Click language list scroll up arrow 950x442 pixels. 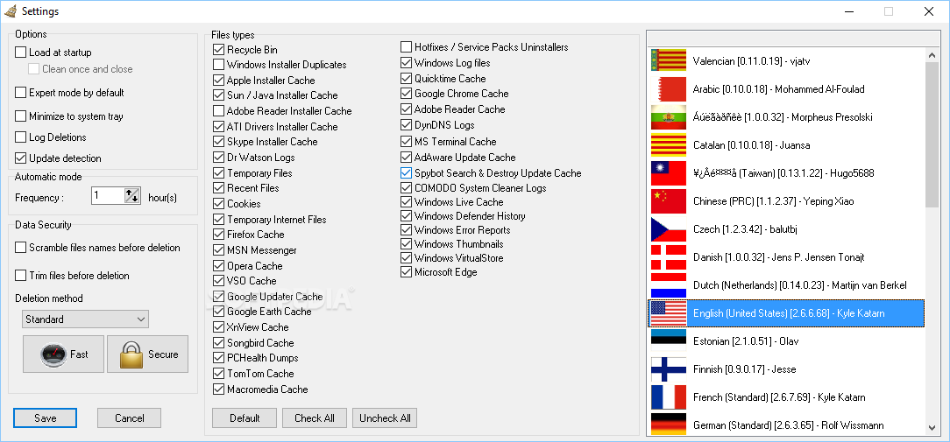[932, 54]
